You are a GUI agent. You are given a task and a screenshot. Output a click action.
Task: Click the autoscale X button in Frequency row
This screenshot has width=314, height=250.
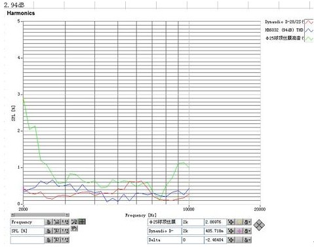pyautogui.click(x=57, y=222)
